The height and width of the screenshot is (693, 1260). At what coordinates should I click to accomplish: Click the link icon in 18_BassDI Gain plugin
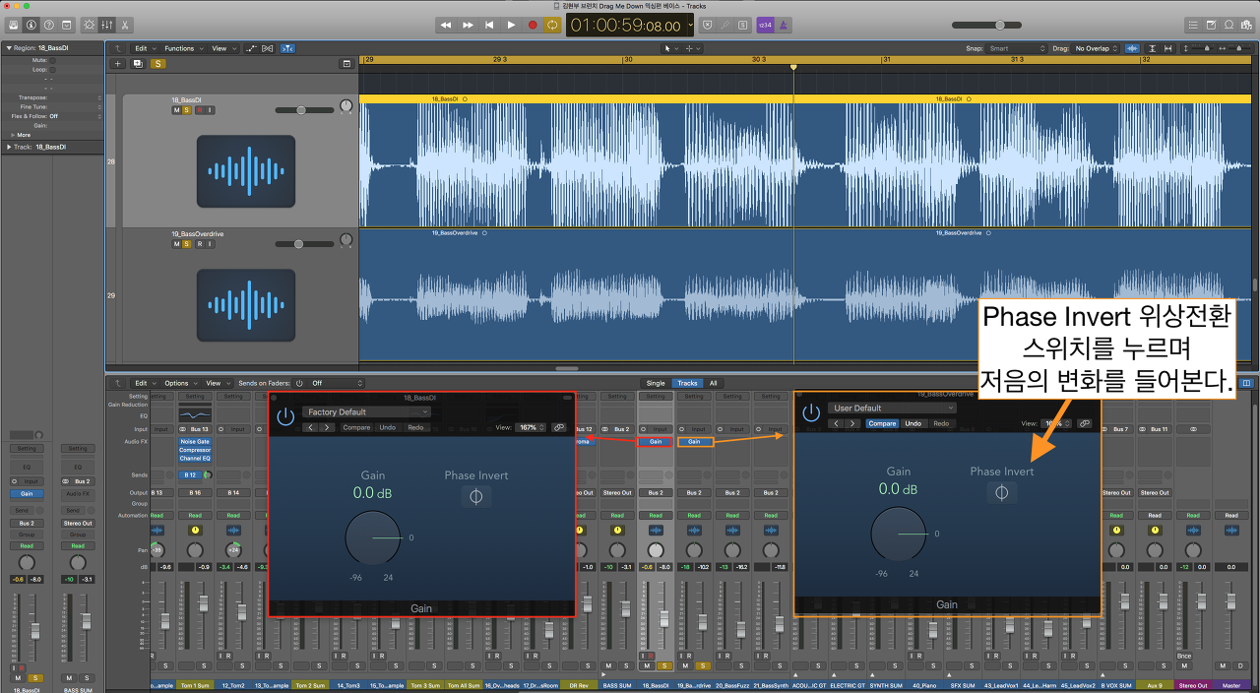(x=559, y=427)
